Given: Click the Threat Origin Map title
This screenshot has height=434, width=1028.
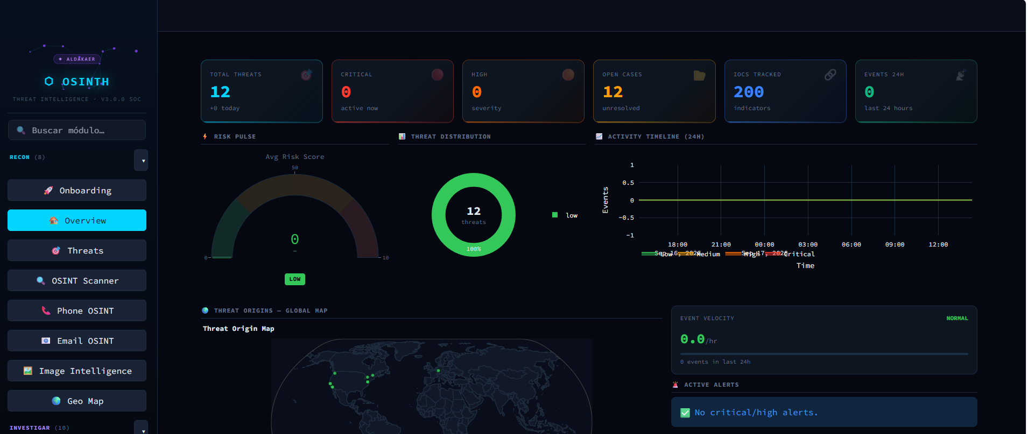Looking at the screenshot, I should point(238,329).
